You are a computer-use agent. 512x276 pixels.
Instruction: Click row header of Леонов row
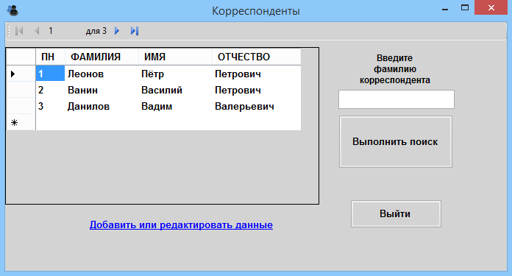[x=21, y=74]
